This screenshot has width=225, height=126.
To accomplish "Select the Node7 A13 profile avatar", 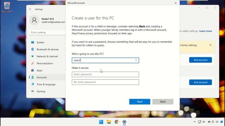I will coord(34,20).
